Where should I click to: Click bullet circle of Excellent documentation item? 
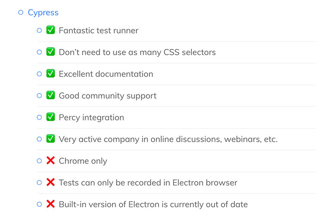(x=39, y=74)
